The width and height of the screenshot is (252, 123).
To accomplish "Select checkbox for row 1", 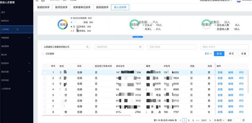I will tap(45, 73).
